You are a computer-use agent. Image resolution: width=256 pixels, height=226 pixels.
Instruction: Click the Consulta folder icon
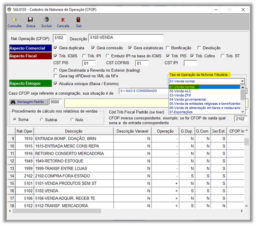click(x=14, y=19)
